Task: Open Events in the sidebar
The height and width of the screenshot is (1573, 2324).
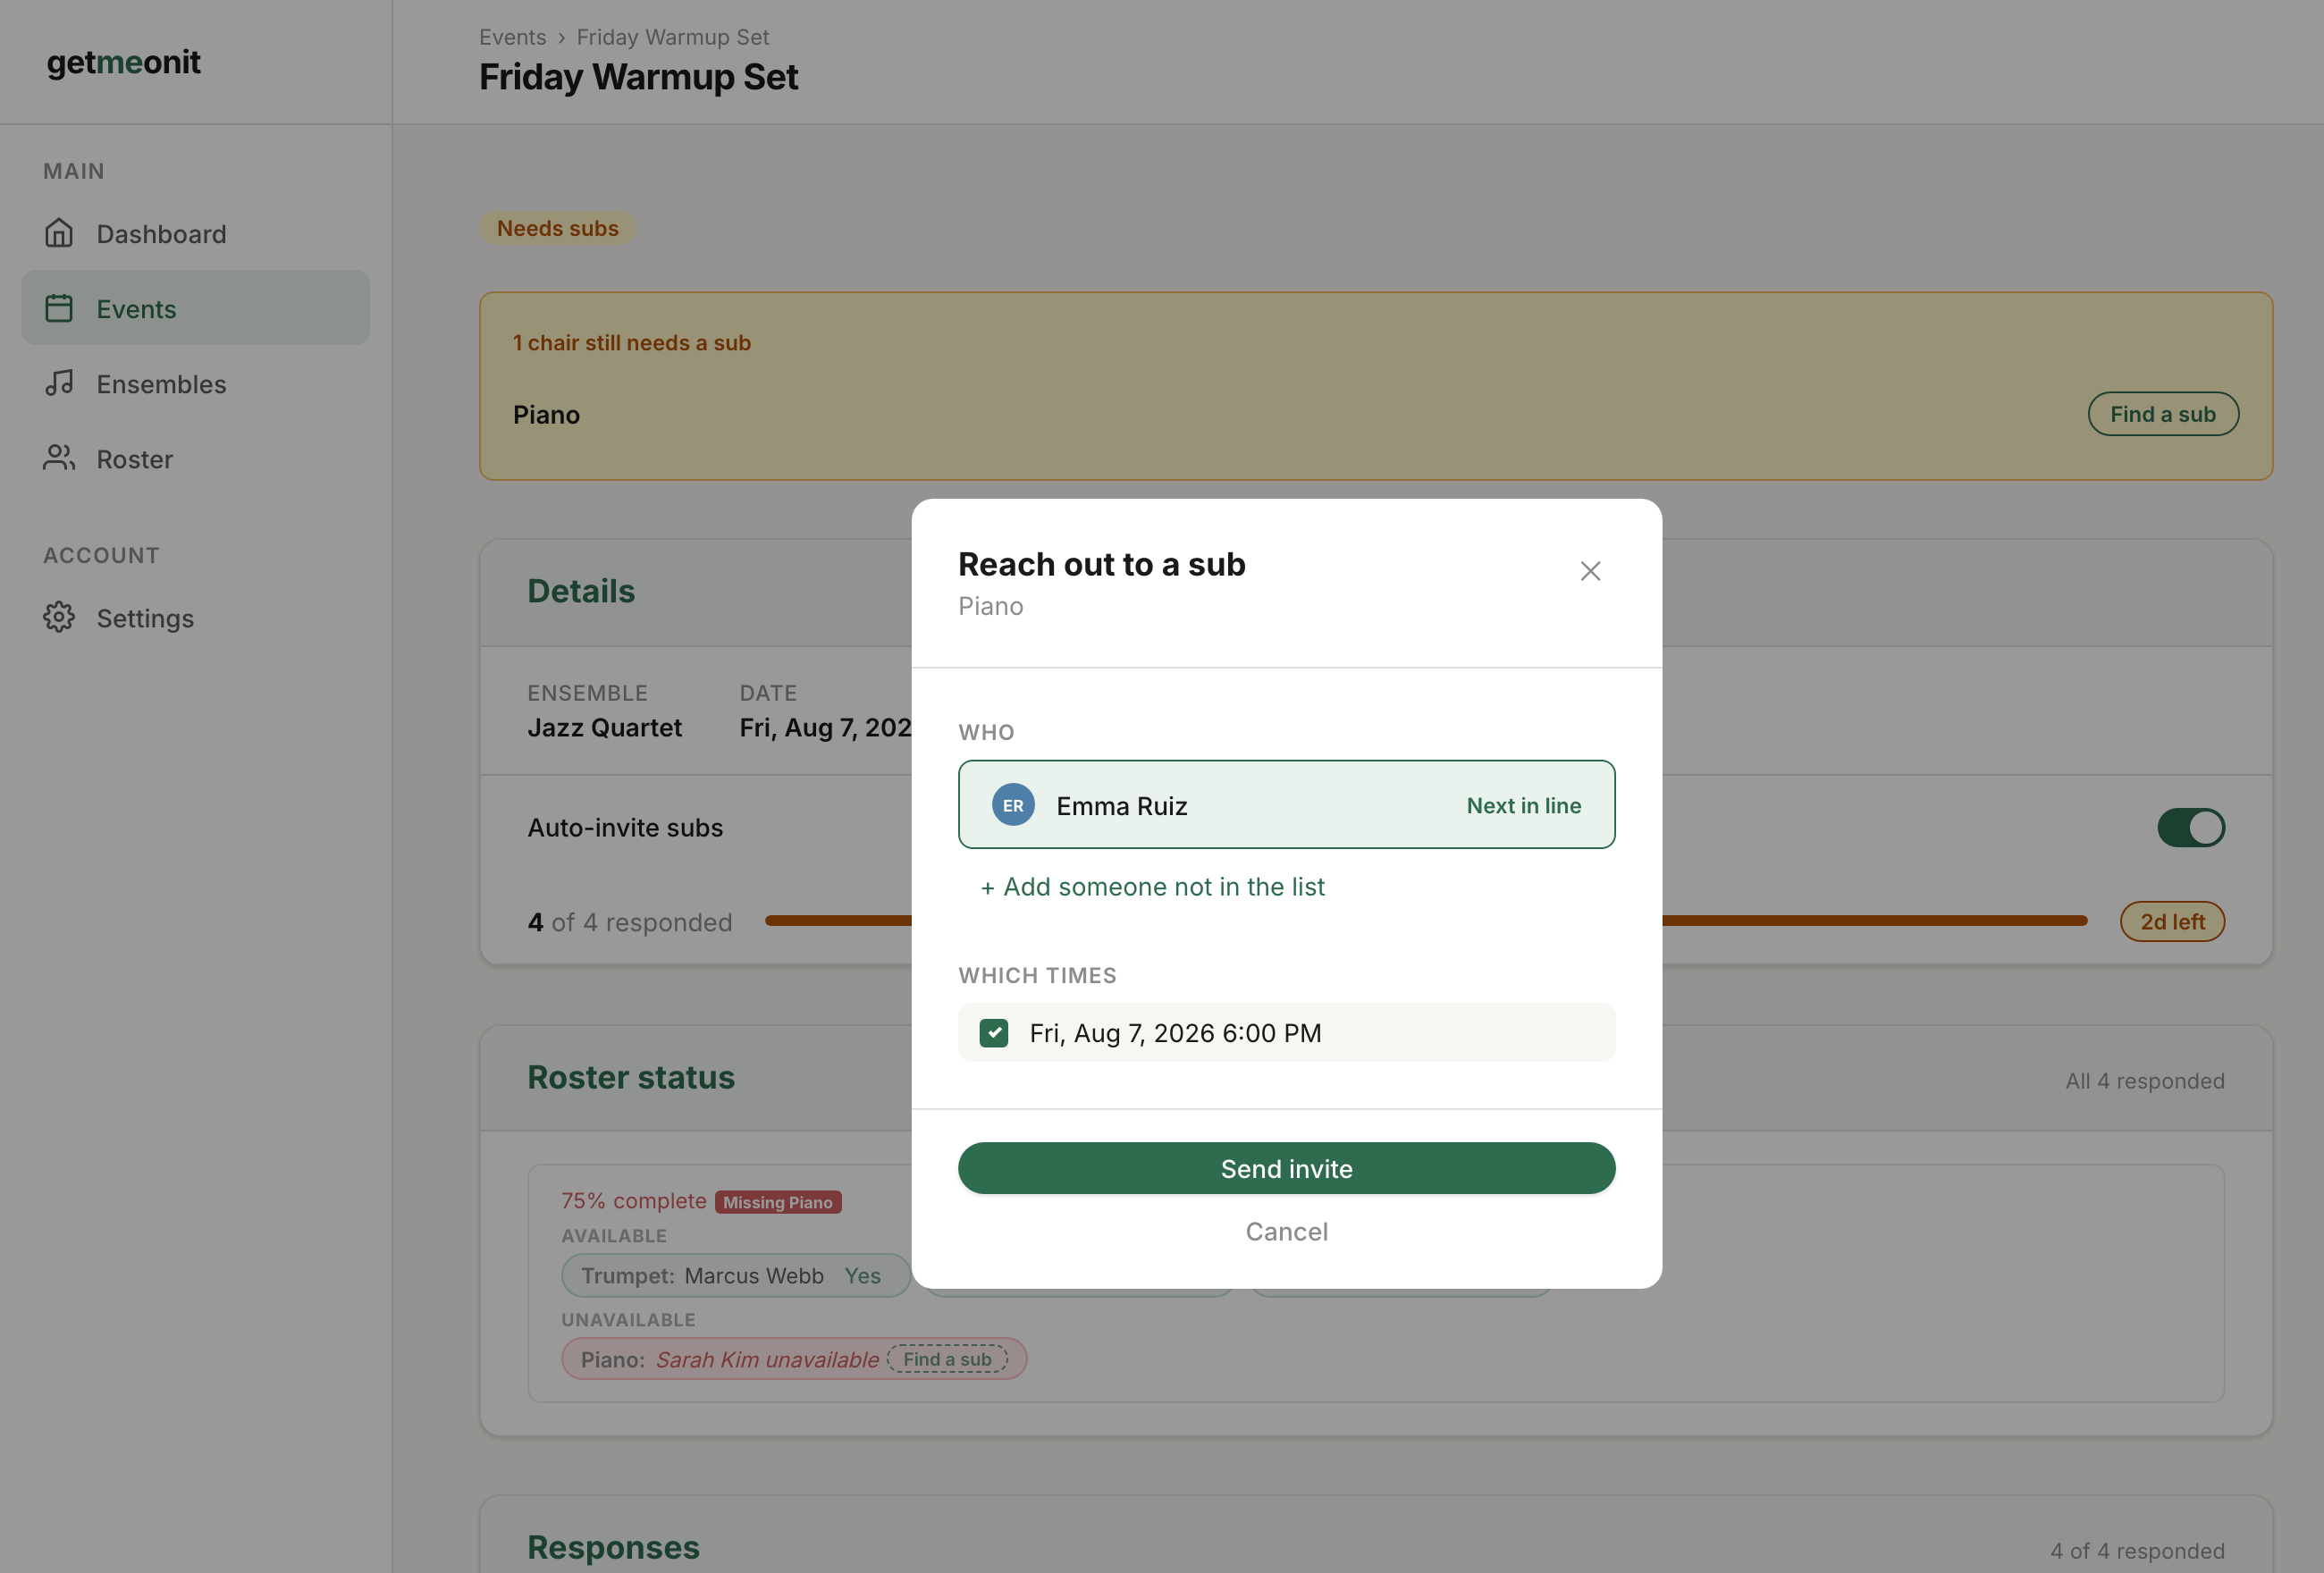Action: click(196, 308)
